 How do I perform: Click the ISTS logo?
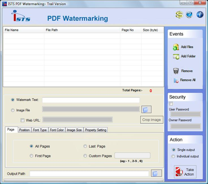tap(21, 16)
